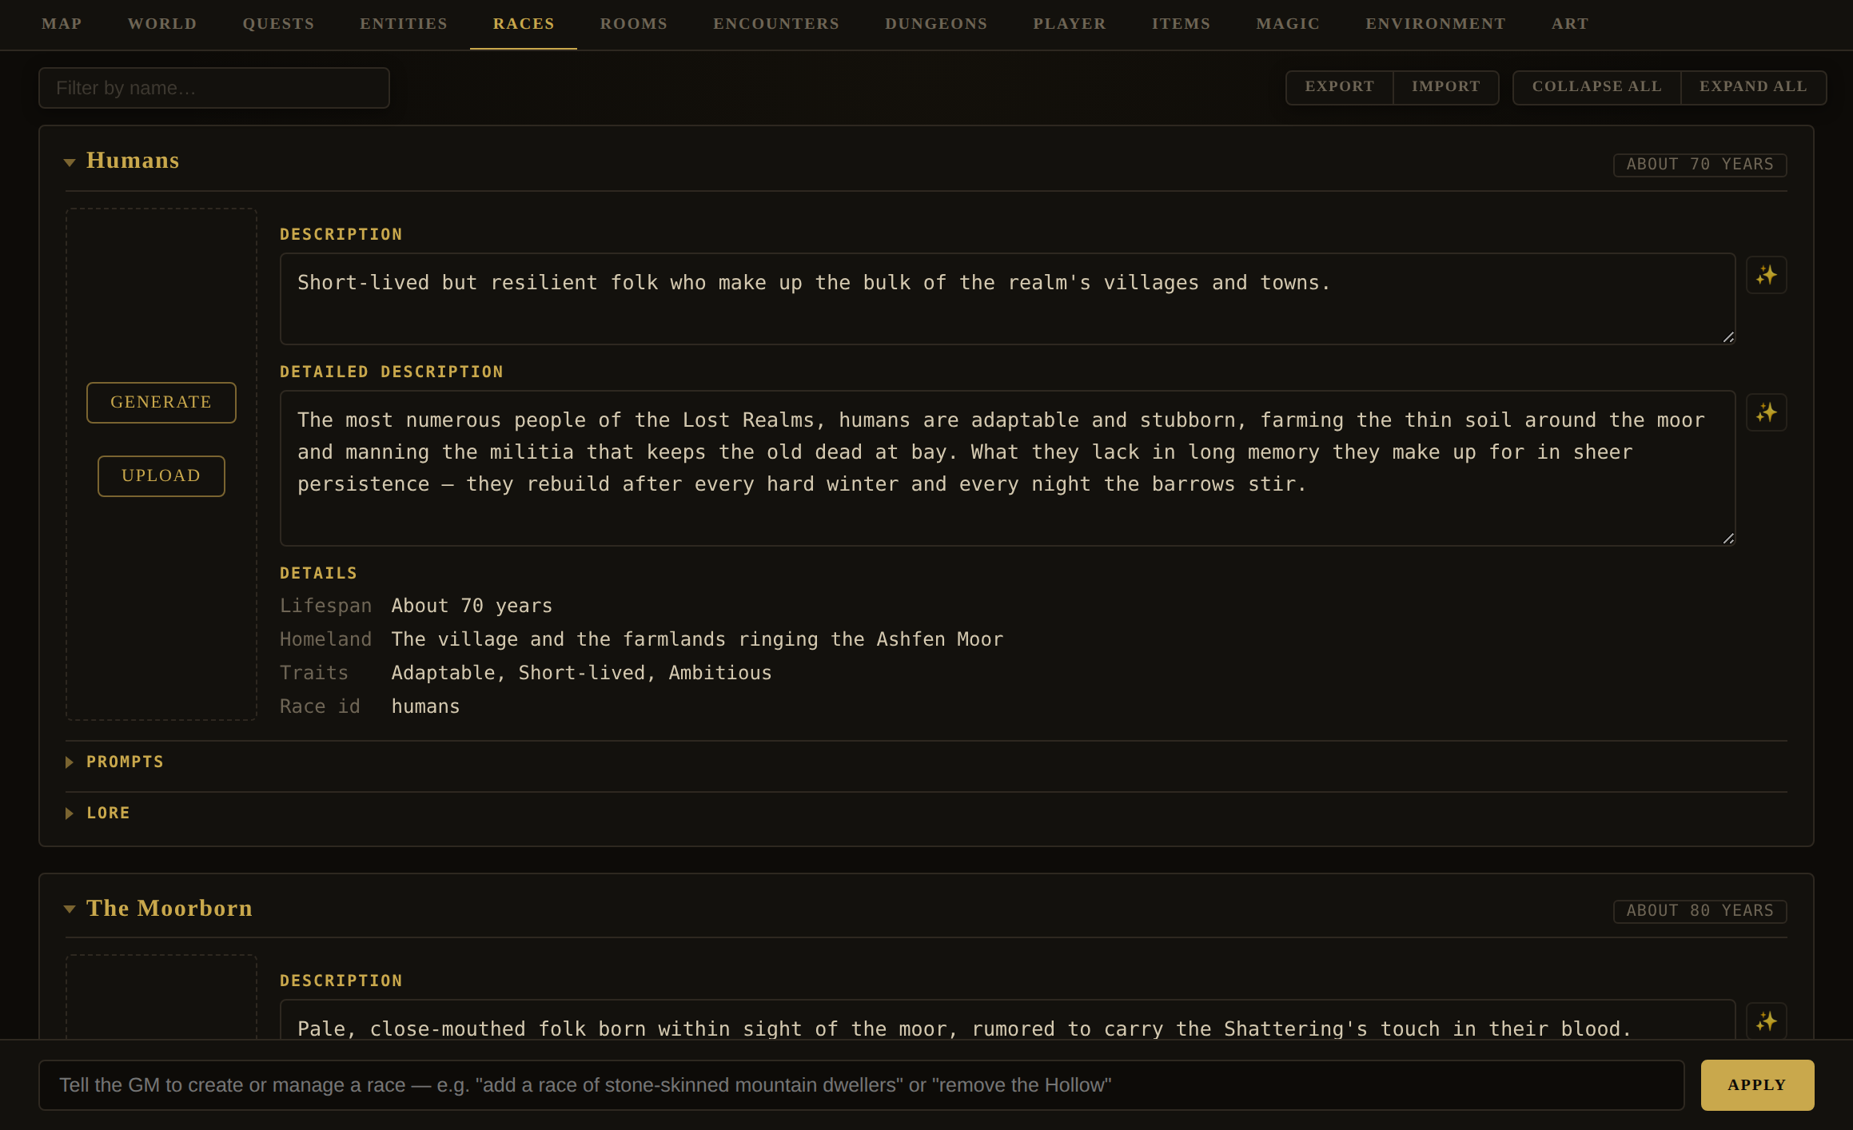
Task: Select the Races tab
Action: [524, 24]
